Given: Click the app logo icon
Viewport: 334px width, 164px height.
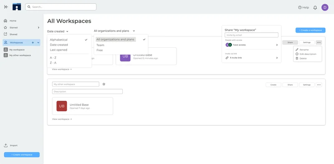Looking at the screenshot, I should [x=17, y=7].
